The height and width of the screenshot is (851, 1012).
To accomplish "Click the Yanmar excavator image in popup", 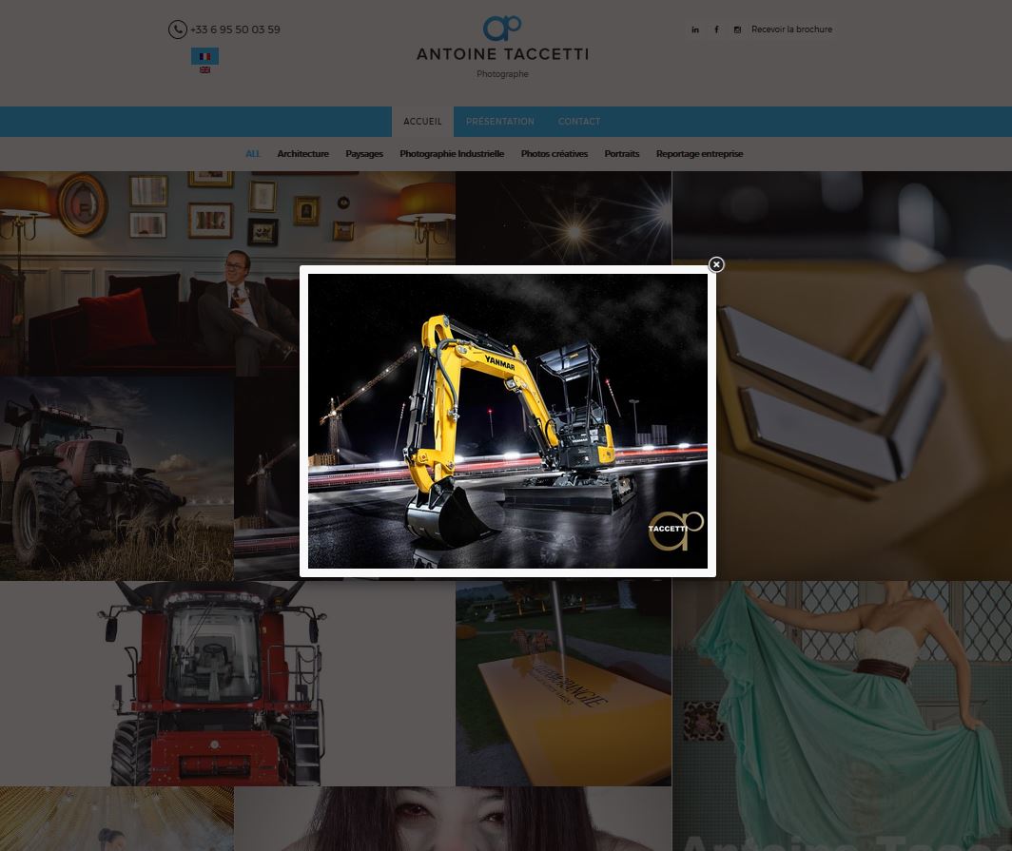I will pyautogui.click(x=507, y=421).
